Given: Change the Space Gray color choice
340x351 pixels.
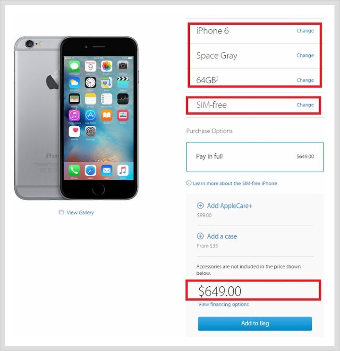Looking at the screenshot, I should 305,55.
